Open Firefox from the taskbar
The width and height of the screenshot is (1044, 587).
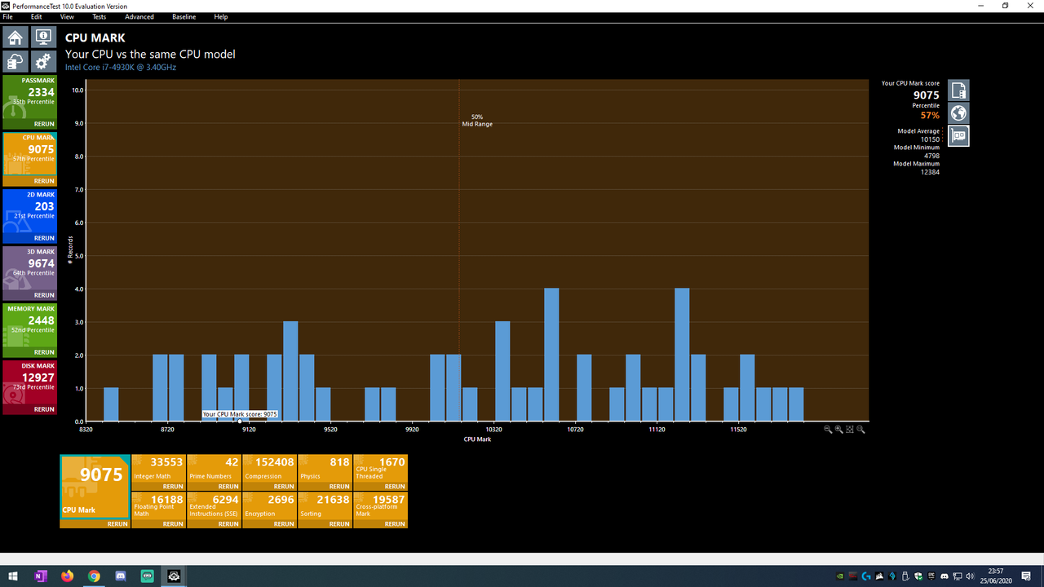[67, 576]
